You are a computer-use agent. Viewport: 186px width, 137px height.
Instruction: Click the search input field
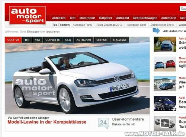[x=183, y=9]
